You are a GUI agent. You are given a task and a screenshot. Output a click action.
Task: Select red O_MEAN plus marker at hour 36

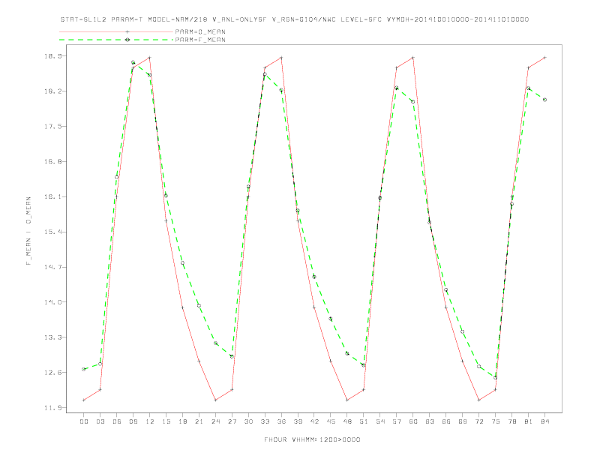click(281, 58)
